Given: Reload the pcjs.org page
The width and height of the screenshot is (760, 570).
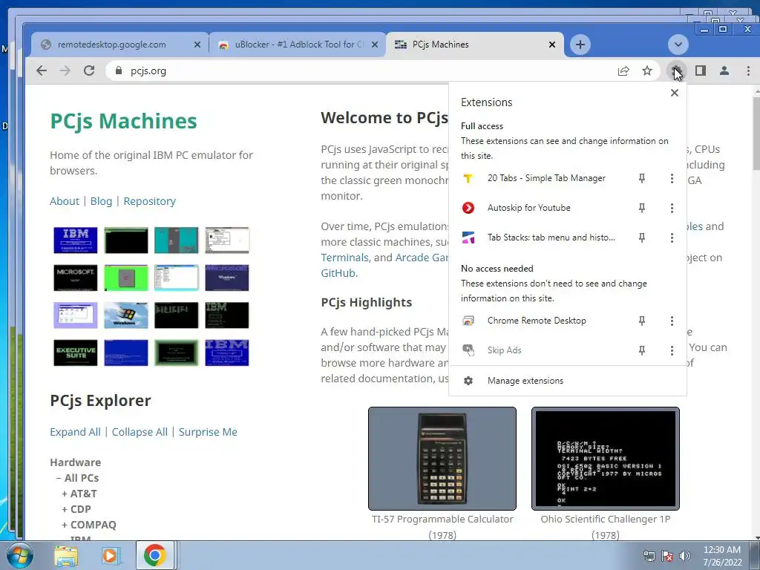Looking at the screenshot, I should [89, 71].
